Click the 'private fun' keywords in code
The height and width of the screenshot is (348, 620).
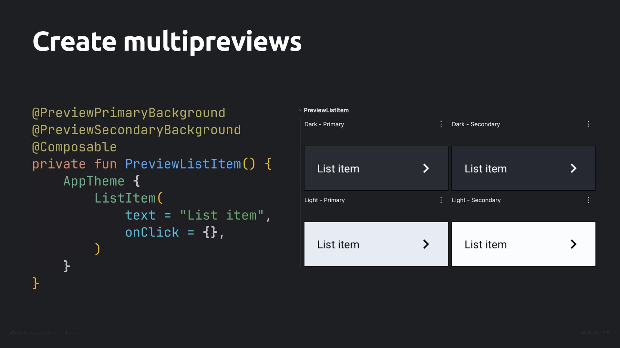tap(75, 164)
